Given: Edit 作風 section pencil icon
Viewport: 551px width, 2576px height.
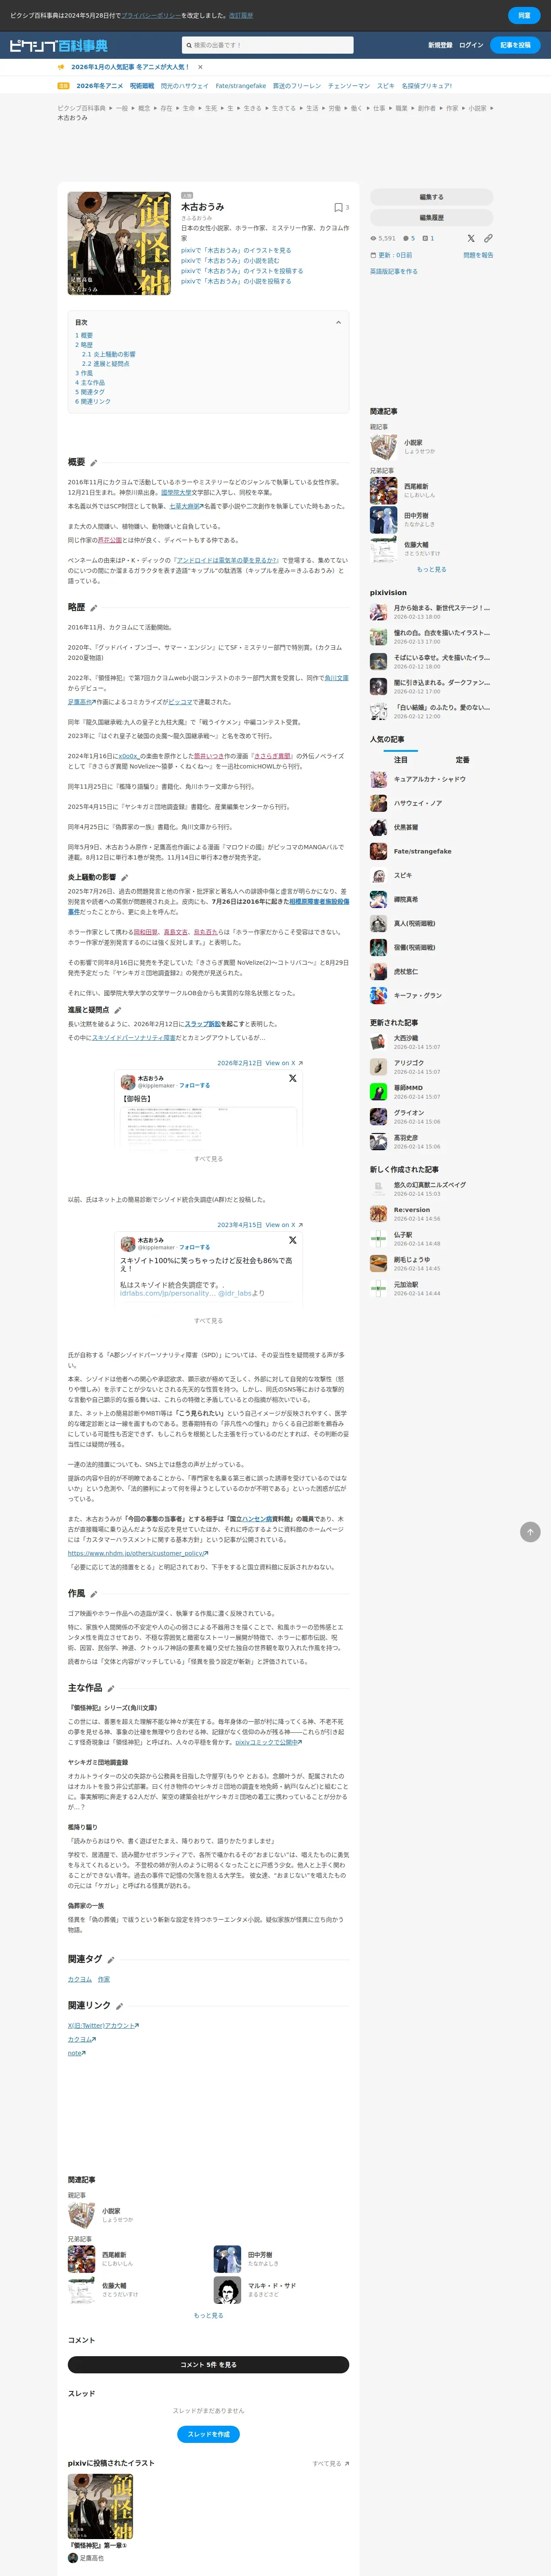Looking at the screenshot, I should [94, 1594].
